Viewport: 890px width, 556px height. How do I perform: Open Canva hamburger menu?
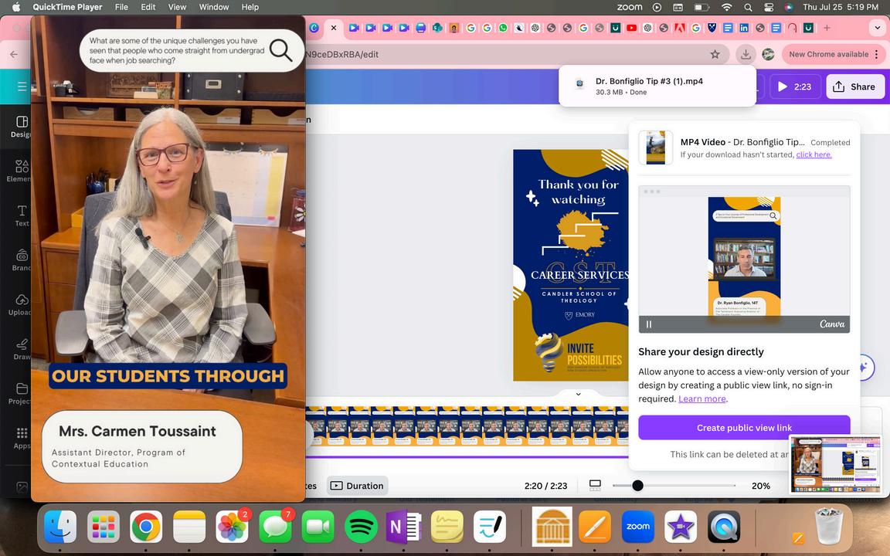22,86
